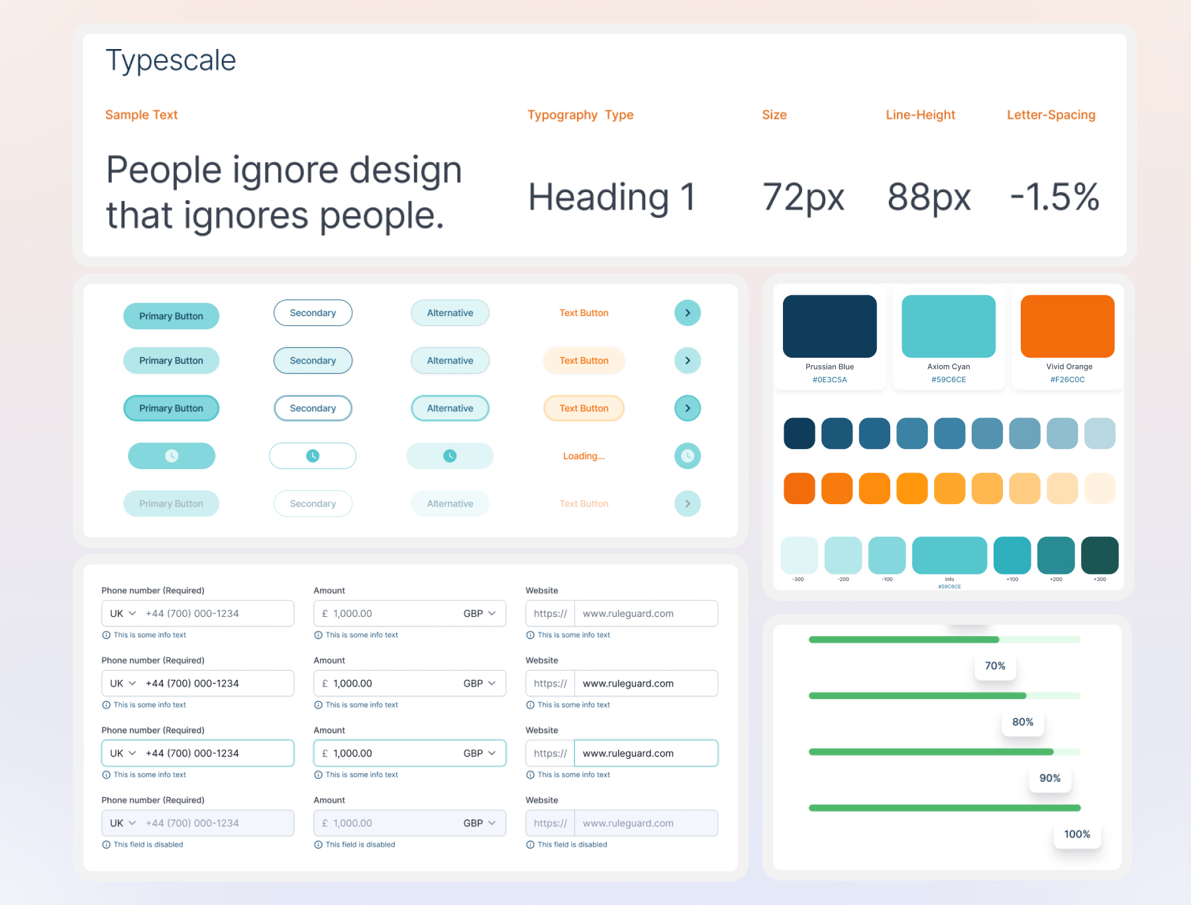The height and width of the screenshot is (905, 1191).
Task: Open GBP currency dropdown in first Amount field
Action: pos(480,613)
